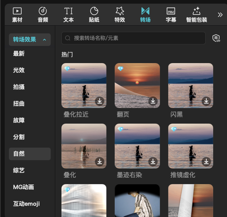Select the 光效 category
Screen dimensions: 227x217
click(x=19, y=70)
